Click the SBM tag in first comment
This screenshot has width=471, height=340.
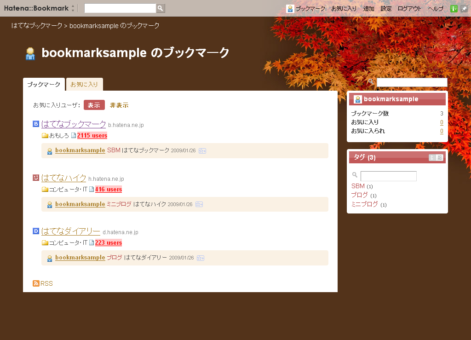click(114, 150)
